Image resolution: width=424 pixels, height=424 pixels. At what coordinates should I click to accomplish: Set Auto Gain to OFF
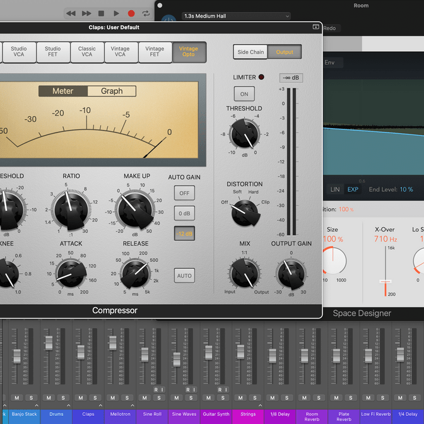pos(184,193)
